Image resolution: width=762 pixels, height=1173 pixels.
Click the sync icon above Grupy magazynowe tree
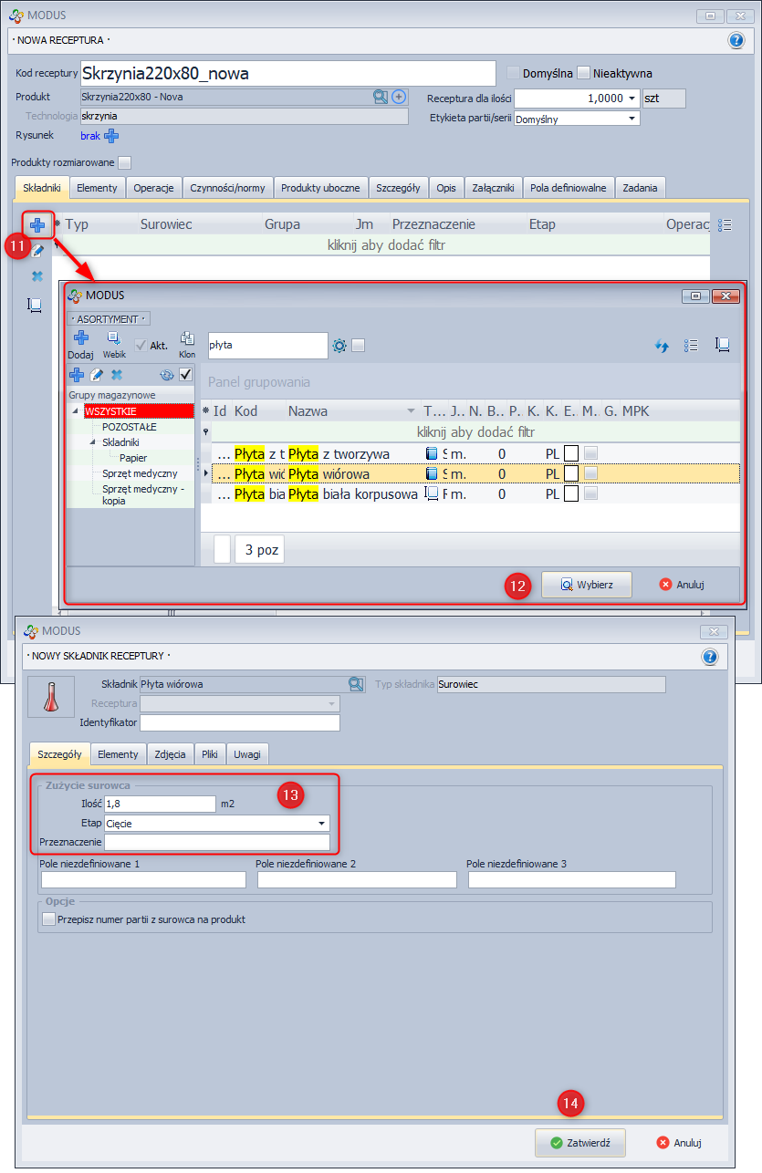(166, 375)
